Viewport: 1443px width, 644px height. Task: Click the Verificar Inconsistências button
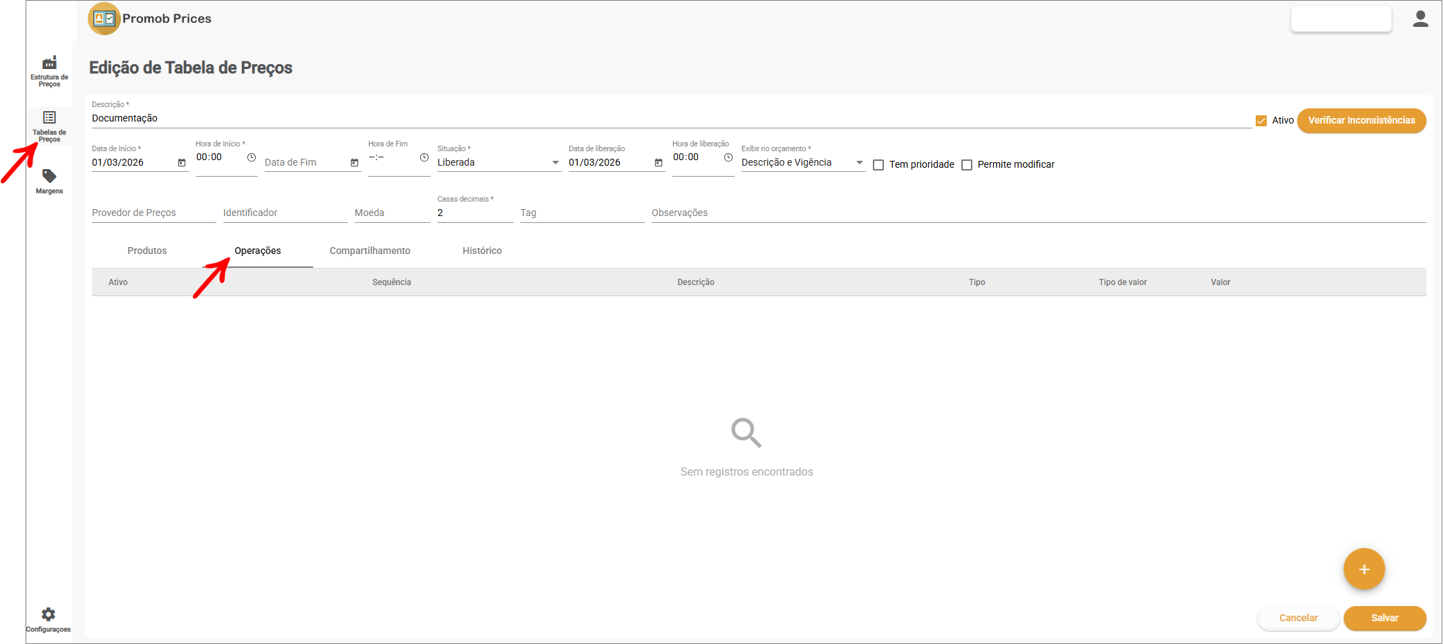pyautogui.click(x=1361, y=121)
